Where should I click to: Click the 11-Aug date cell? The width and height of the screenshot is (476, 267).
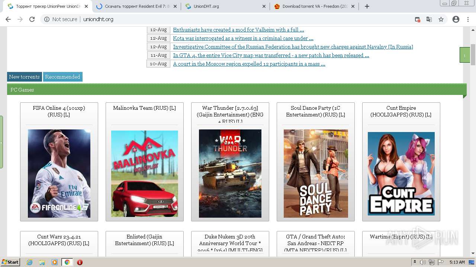(x=158, y=55)
